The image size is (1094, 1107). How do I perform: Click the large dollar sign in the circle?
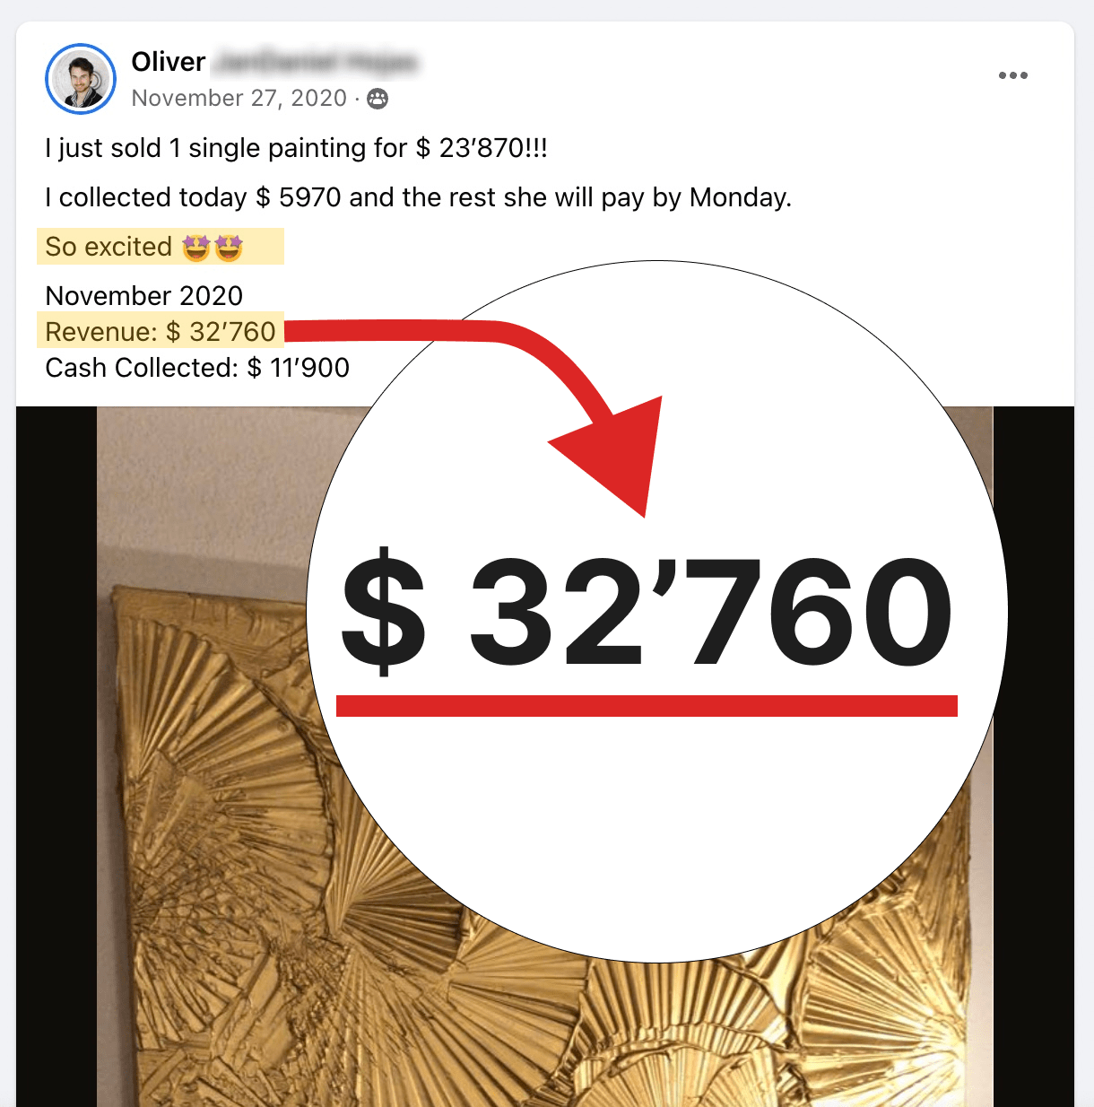[384, 612]
